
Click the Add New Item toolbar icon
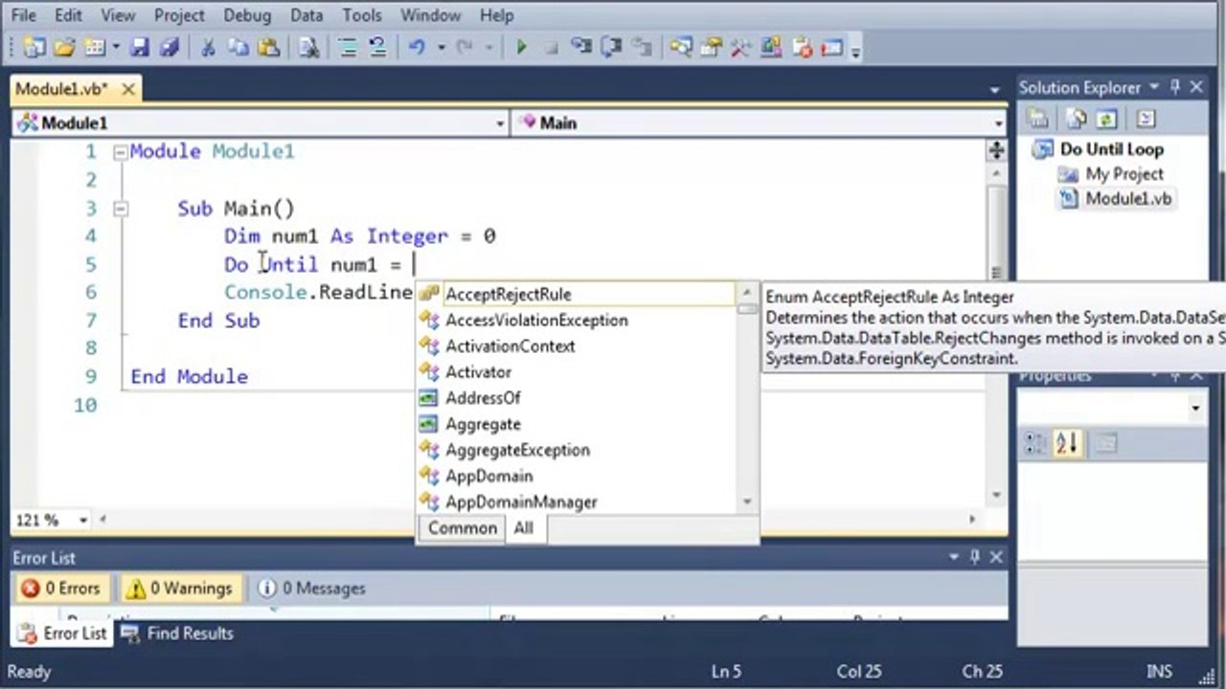click(94, 47)
